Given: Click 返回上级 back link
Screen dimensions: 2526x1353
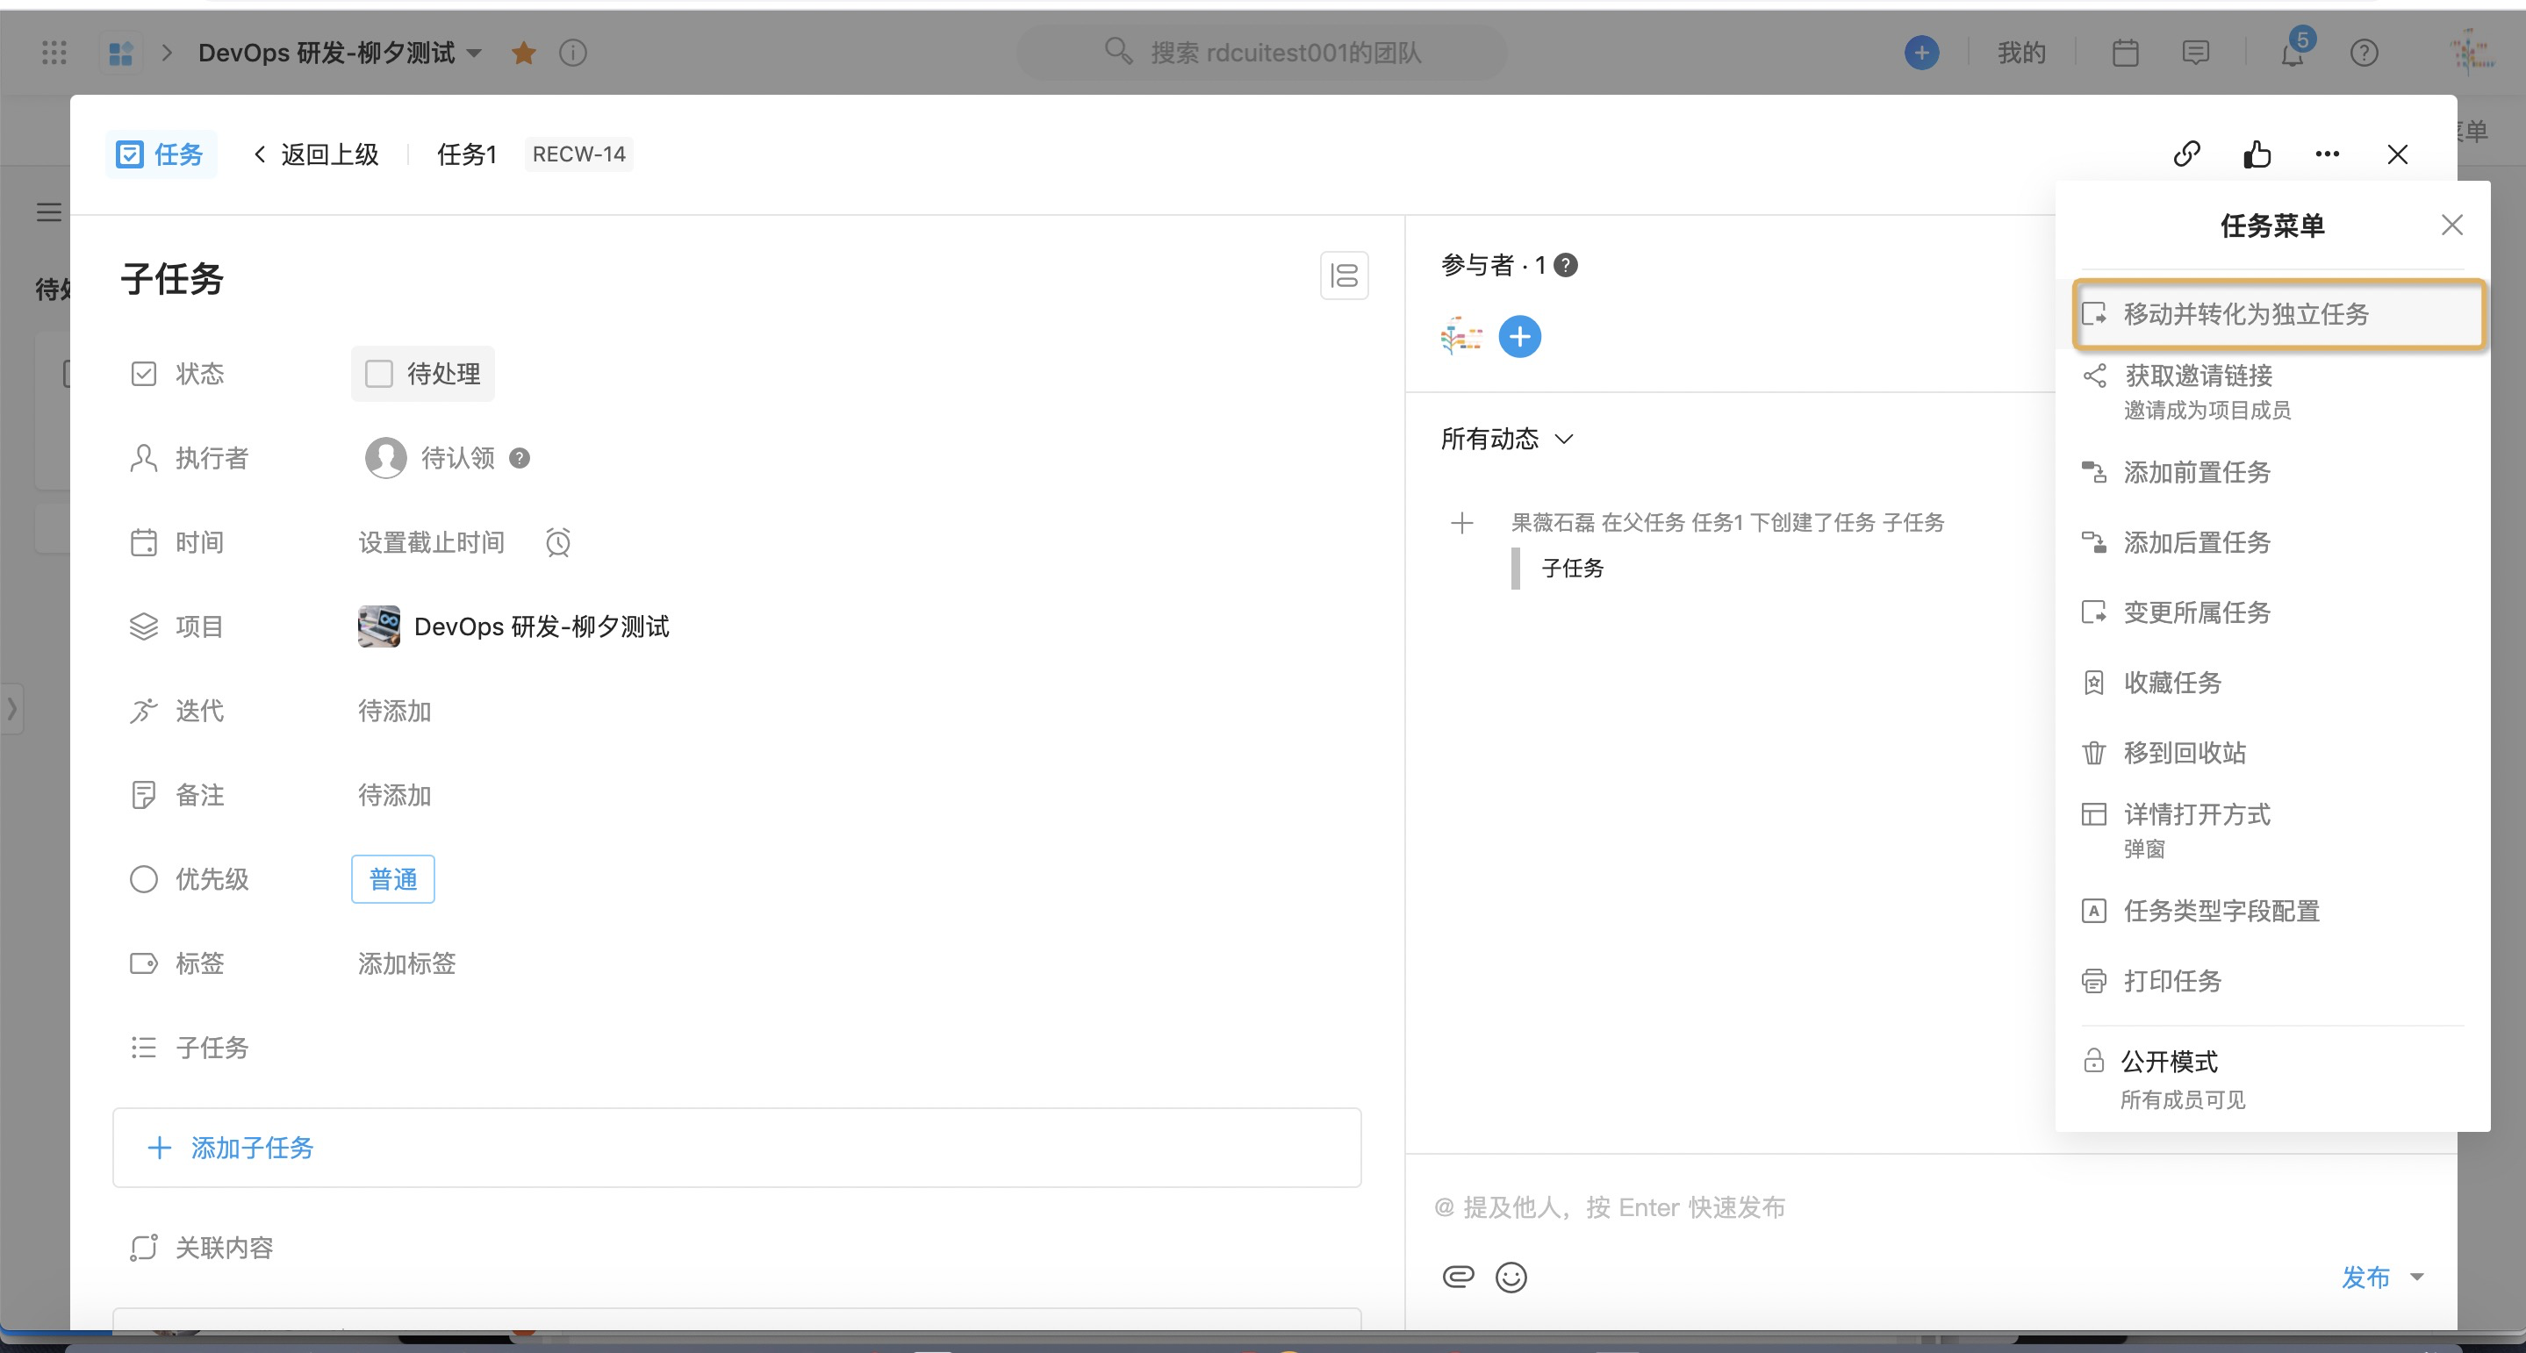Looking at the screenshot, I should tap(316, 154).
